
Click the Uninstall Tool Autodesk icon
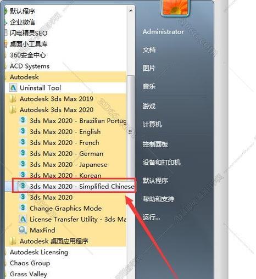tap(13, 88)
